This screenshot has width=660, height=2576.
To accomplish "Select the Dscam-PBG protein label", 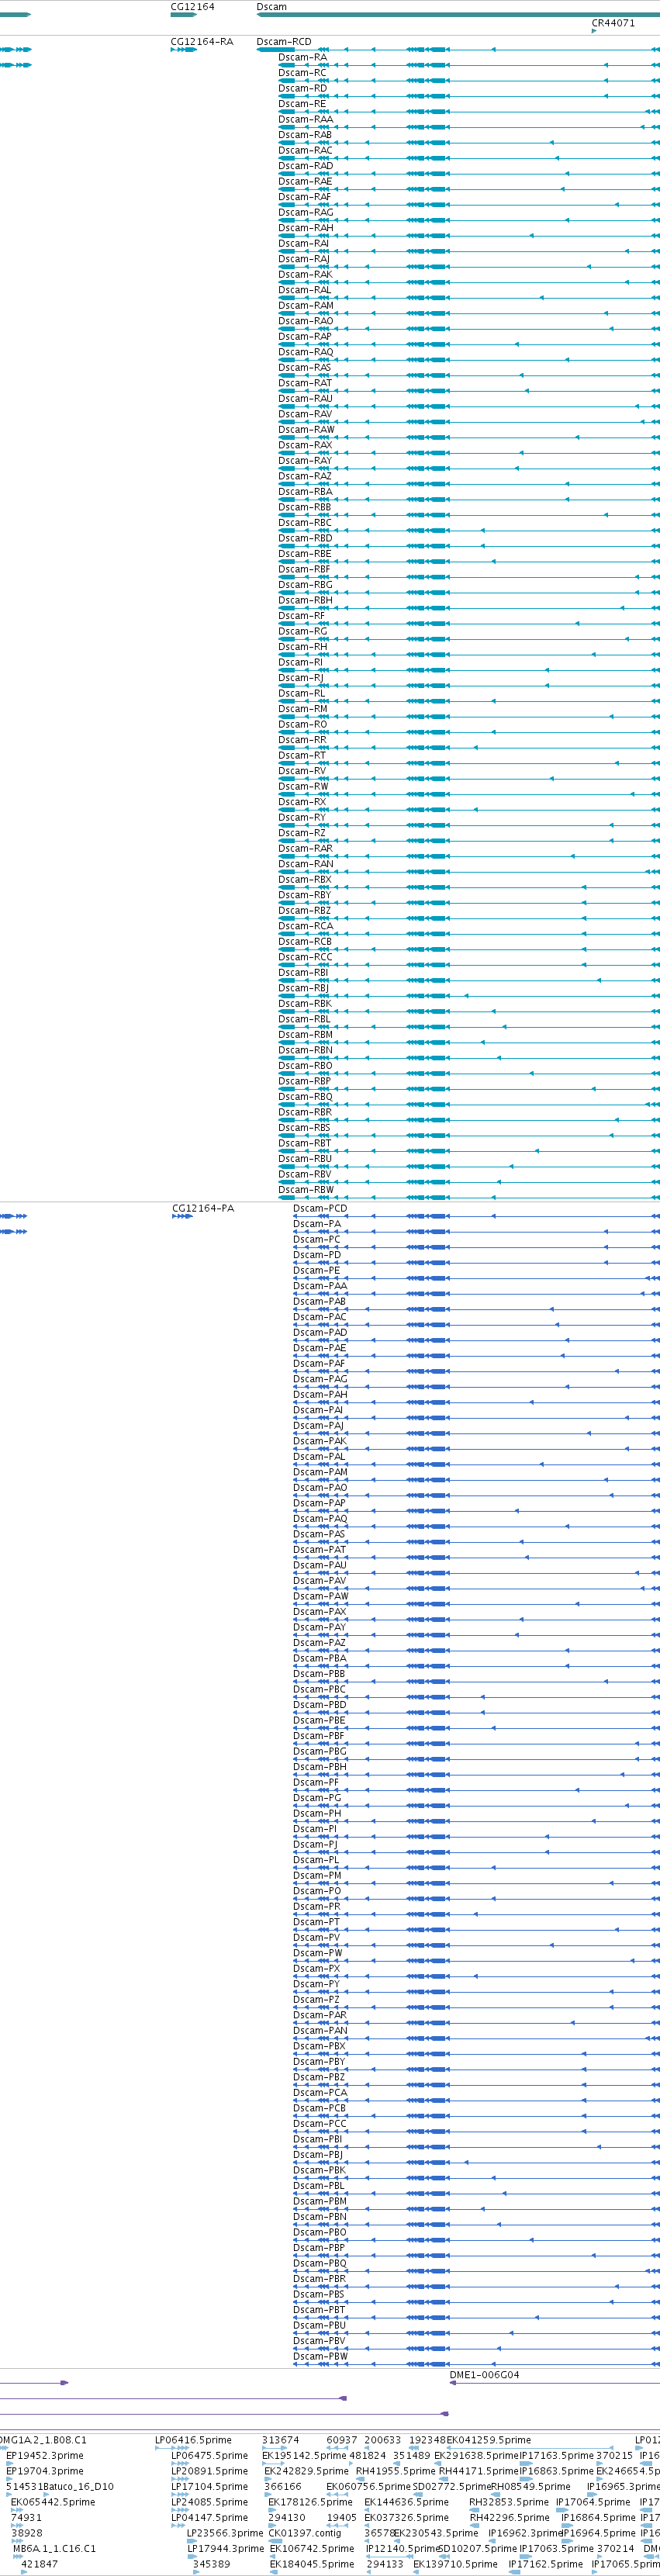I will click(x=320, y=1751).
